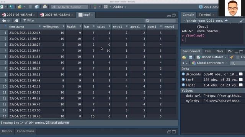Click the workspace panes layout icon
Image resolution: width=245 pixels, height=137 pixels.
(106, 7)
